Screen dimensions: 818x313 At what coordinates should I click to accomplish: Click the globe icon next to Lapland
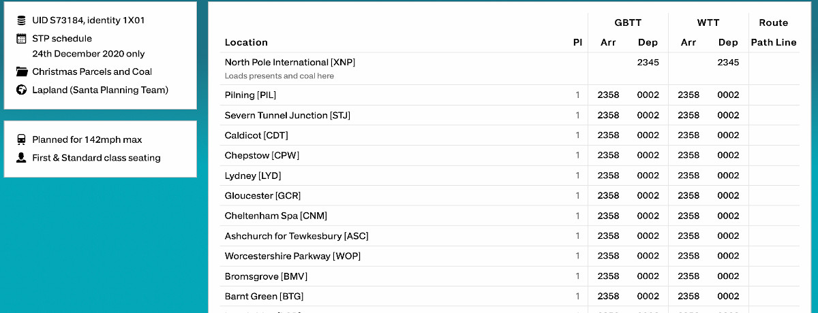[x=21, y=90]
